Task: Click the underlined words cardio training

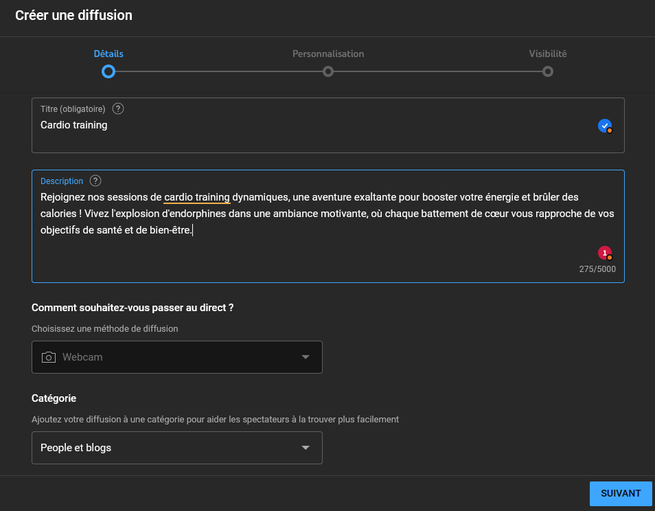Action: pyautogui.click(x=197, y=197)
